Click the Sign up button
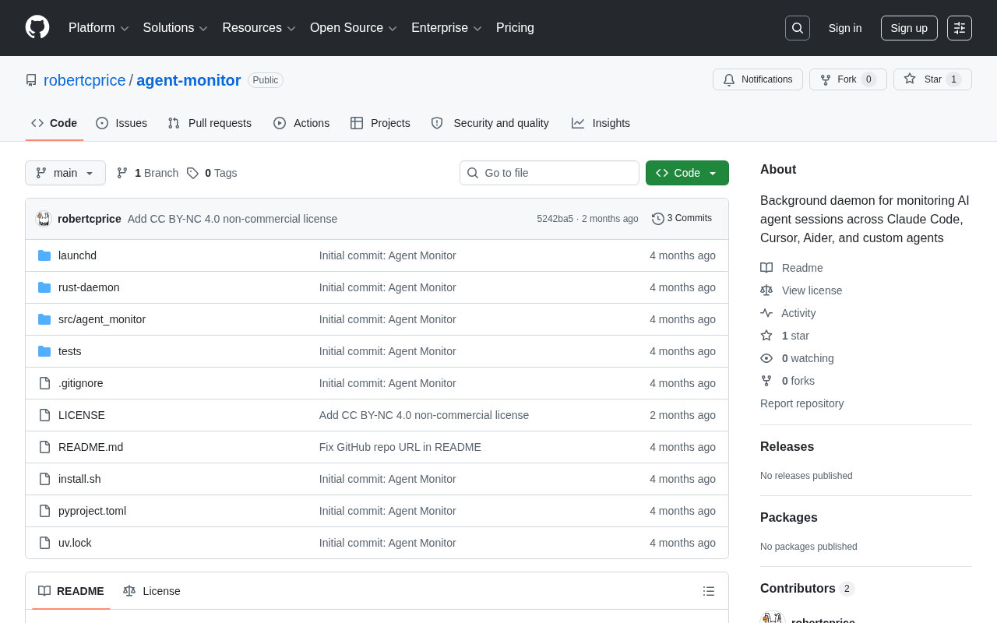The height and width of the screenshot is (623, 997). click(x=909, y=28)
